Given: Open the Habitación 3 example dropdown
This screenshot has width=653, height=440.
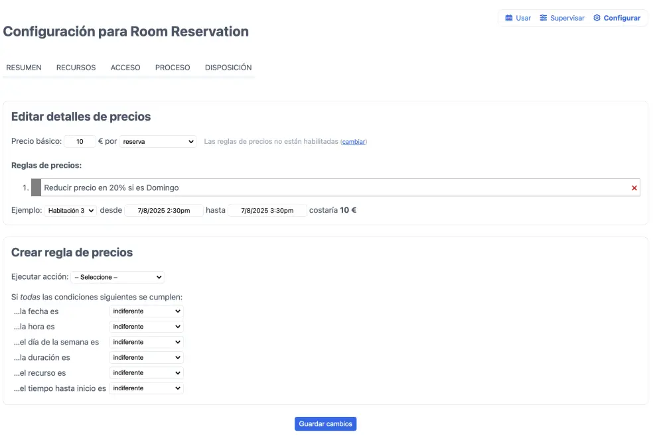Looking at the screenshot, I should (70, 211).
